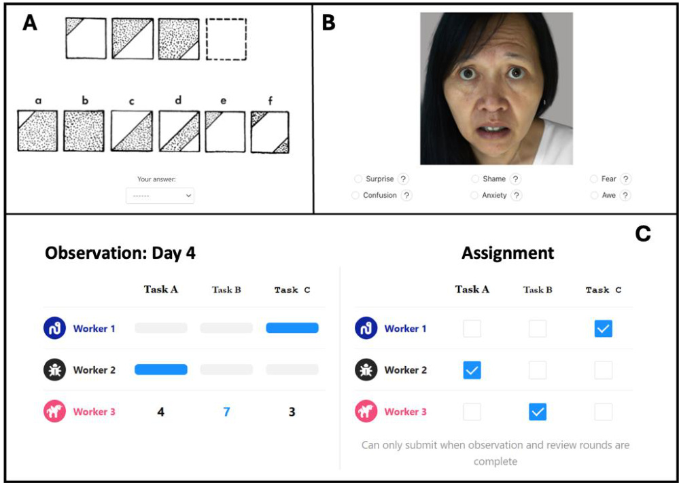
Task: Click Worker 3 pink avatar in Assignment panel
Action: point(366,412)
